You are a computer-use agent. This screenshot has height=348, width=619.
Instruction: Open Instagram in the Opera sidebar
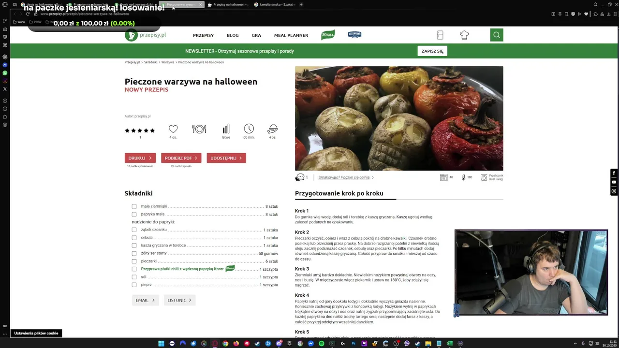[x=5, y=81]
